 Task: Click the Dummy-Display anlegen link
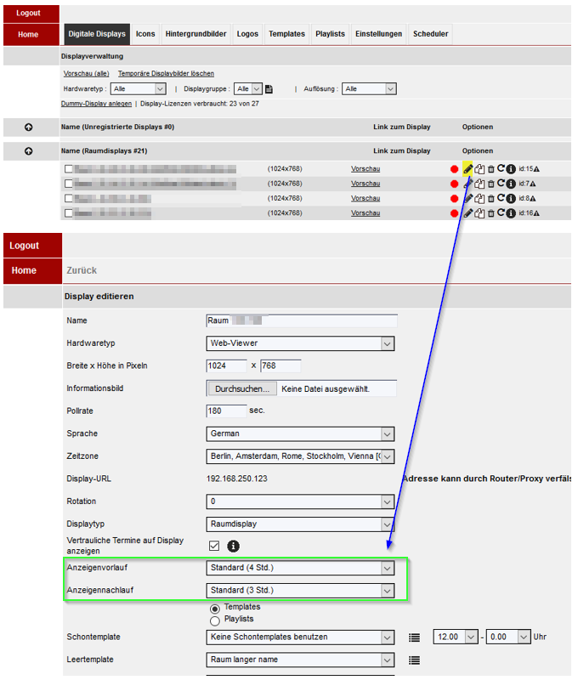pos(96,104)
